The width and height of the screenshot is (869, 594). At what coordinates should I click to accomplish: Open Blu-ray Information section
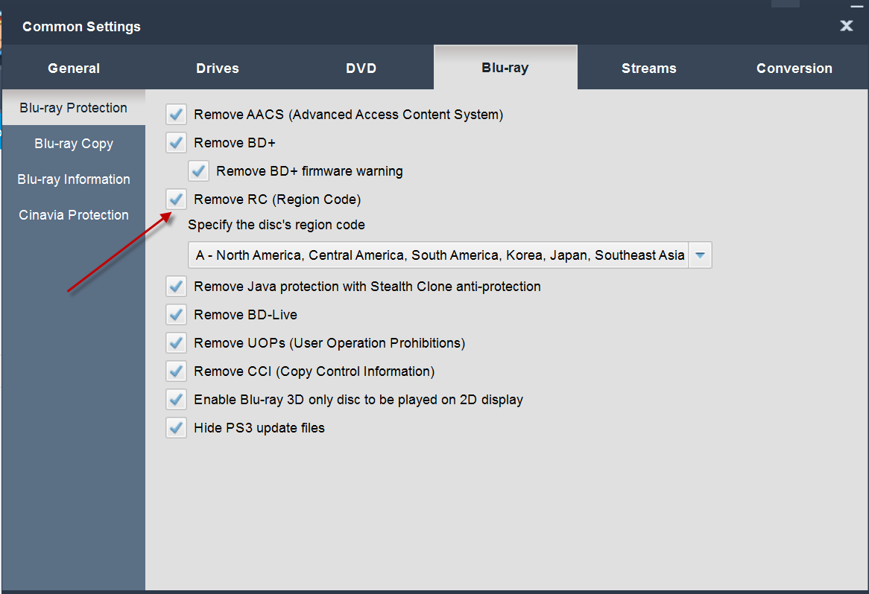74,179
